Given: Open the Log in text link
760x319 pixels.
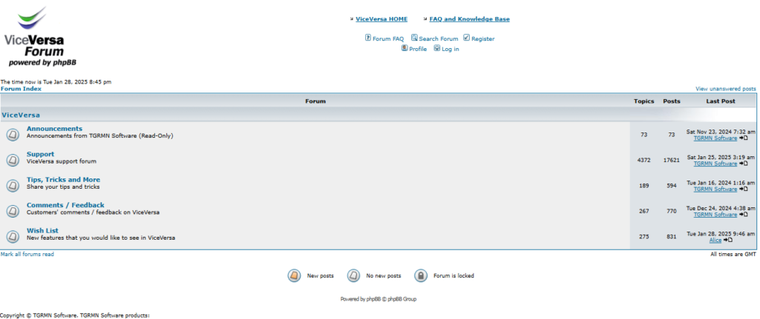Looking at the screenshot, I should click(x=451, y=50).
